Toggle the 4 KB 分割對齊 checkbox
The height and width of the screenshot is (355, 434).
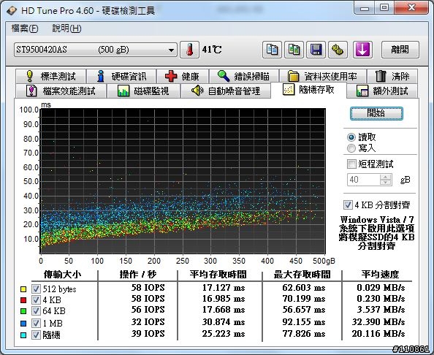pos(348,205)
